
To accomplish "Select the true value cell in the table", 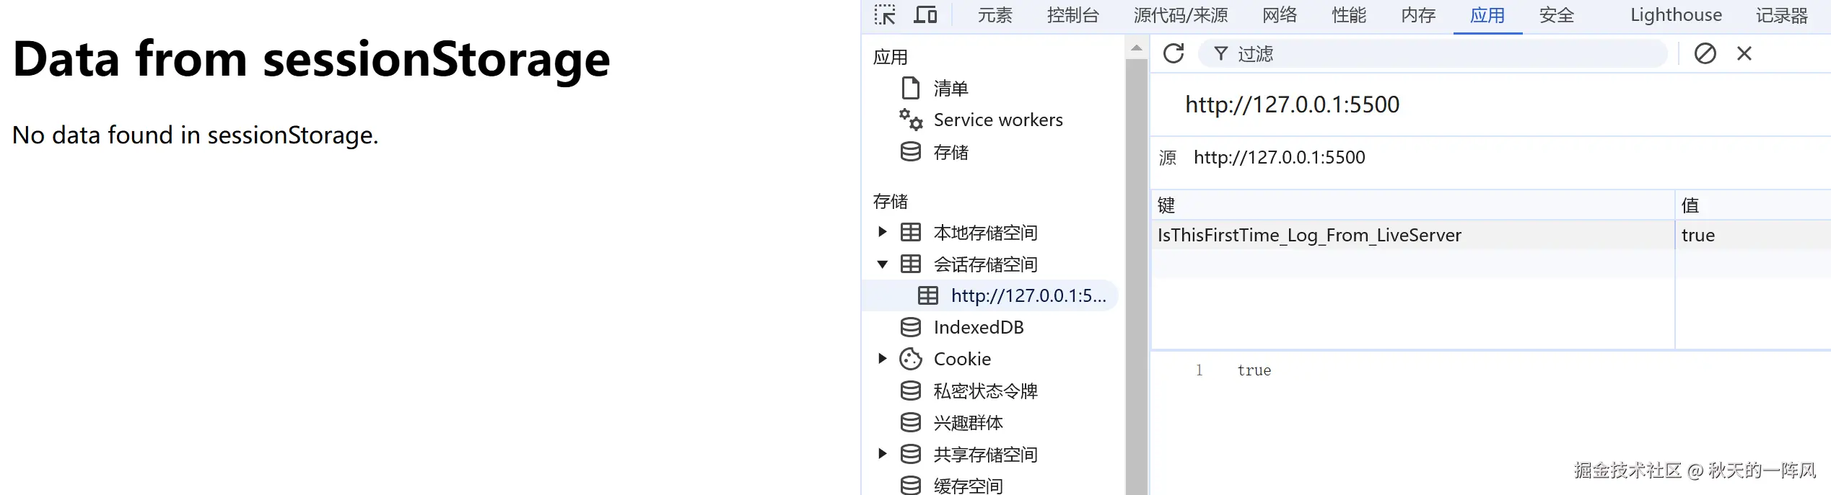I will (x=1753, y=235).
